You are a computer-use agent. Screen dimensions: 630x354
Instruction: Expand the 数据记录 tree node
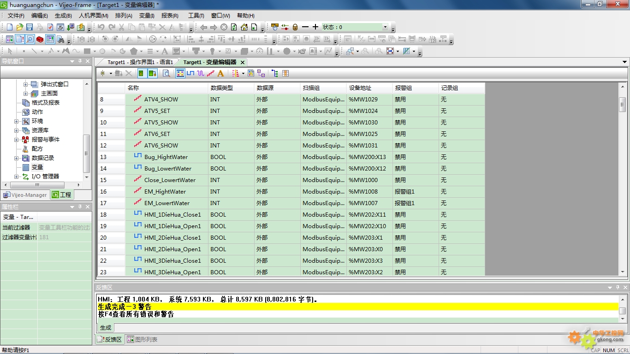pos(17,158)
